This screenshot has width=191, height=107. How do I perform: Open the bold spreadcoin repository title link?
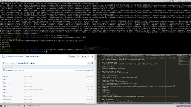coord(32,56)
